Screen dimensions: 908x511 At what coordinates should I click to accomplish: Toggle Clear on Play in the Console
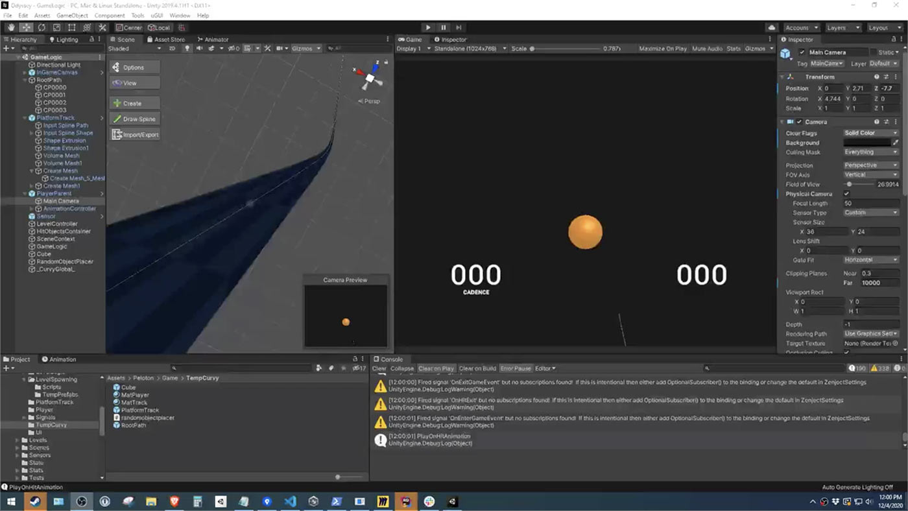[436, 368]
